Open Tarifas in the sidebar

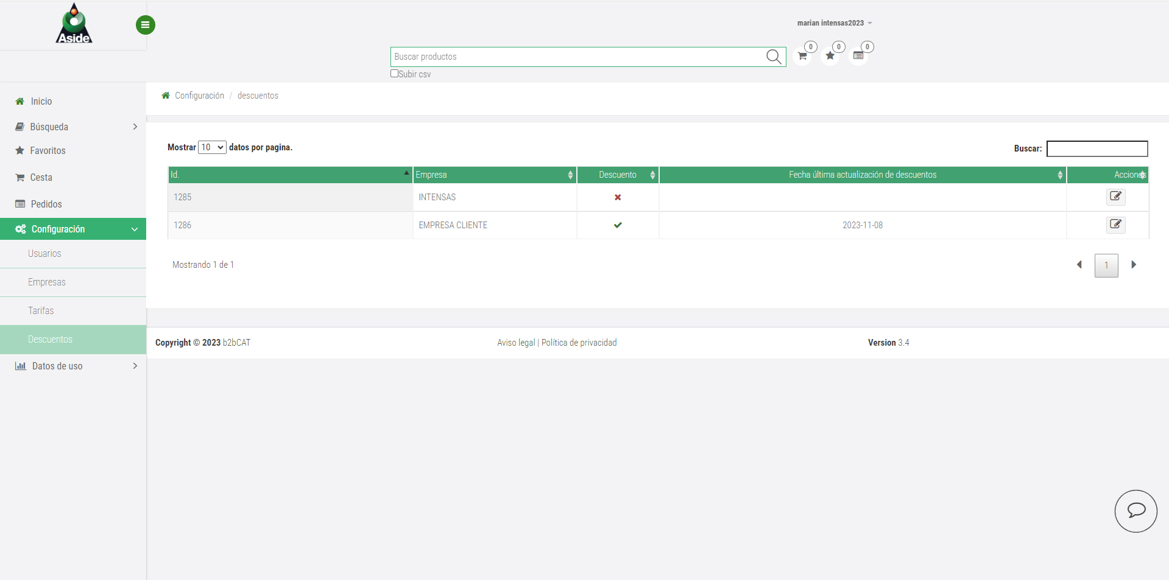pyautogui.click(x=41, y=310)
